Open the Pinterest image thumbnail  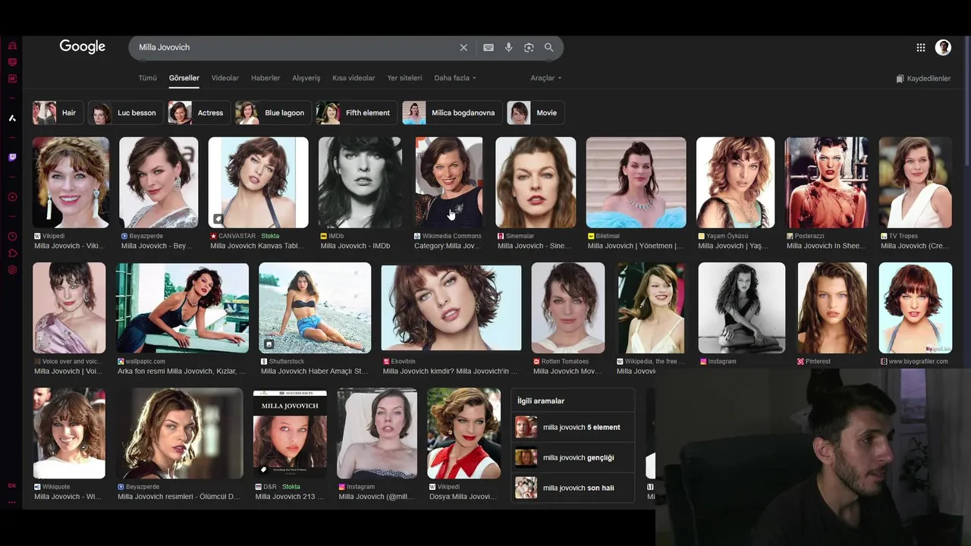tap(832, 308)
